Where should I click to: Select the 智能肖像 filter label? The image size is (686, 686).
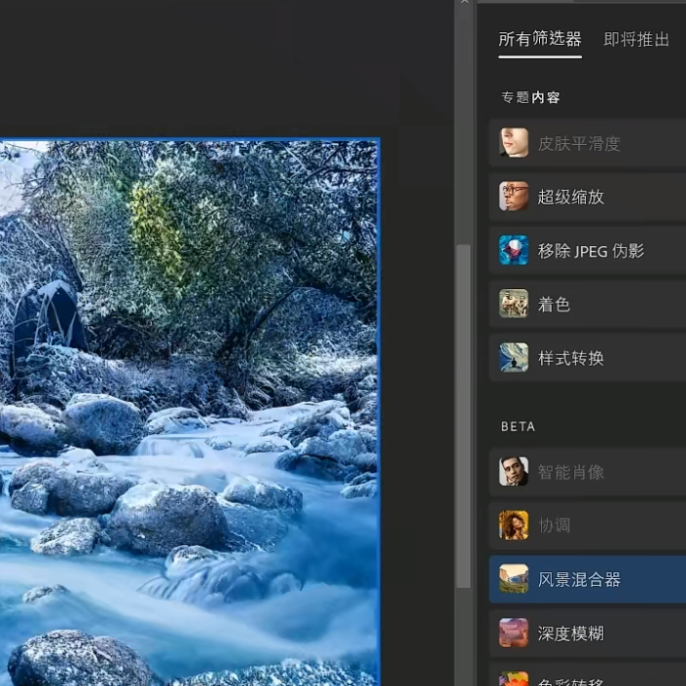570,472
